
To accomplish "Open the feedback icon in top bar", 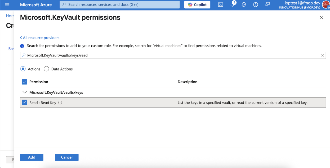I will coord(267,5).
